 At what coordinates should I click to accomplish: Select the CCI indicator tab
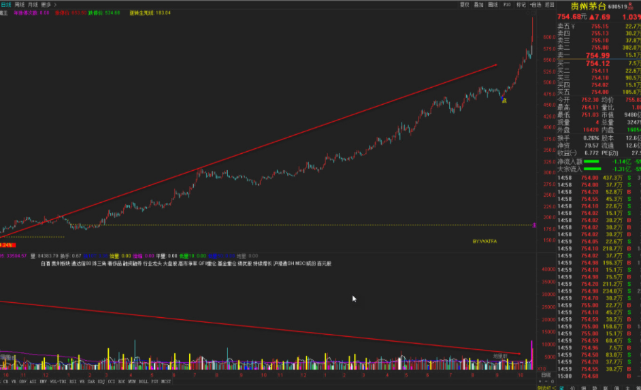click(x=111, y=381)
